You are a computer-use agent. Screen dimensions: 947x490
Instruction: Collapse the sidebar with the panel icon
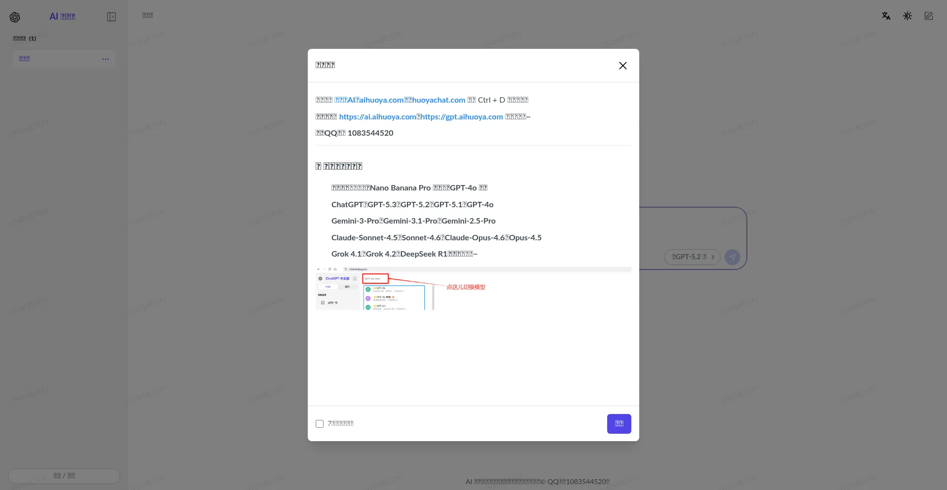tap(111, 17)
